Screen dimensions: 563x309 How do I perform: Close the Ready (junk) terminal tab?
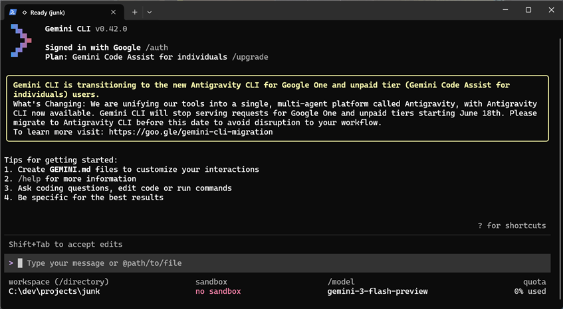113,12
